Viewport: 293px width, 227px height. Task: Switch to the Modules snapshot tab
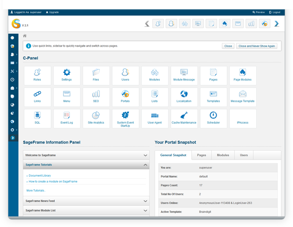pos(223,155)
